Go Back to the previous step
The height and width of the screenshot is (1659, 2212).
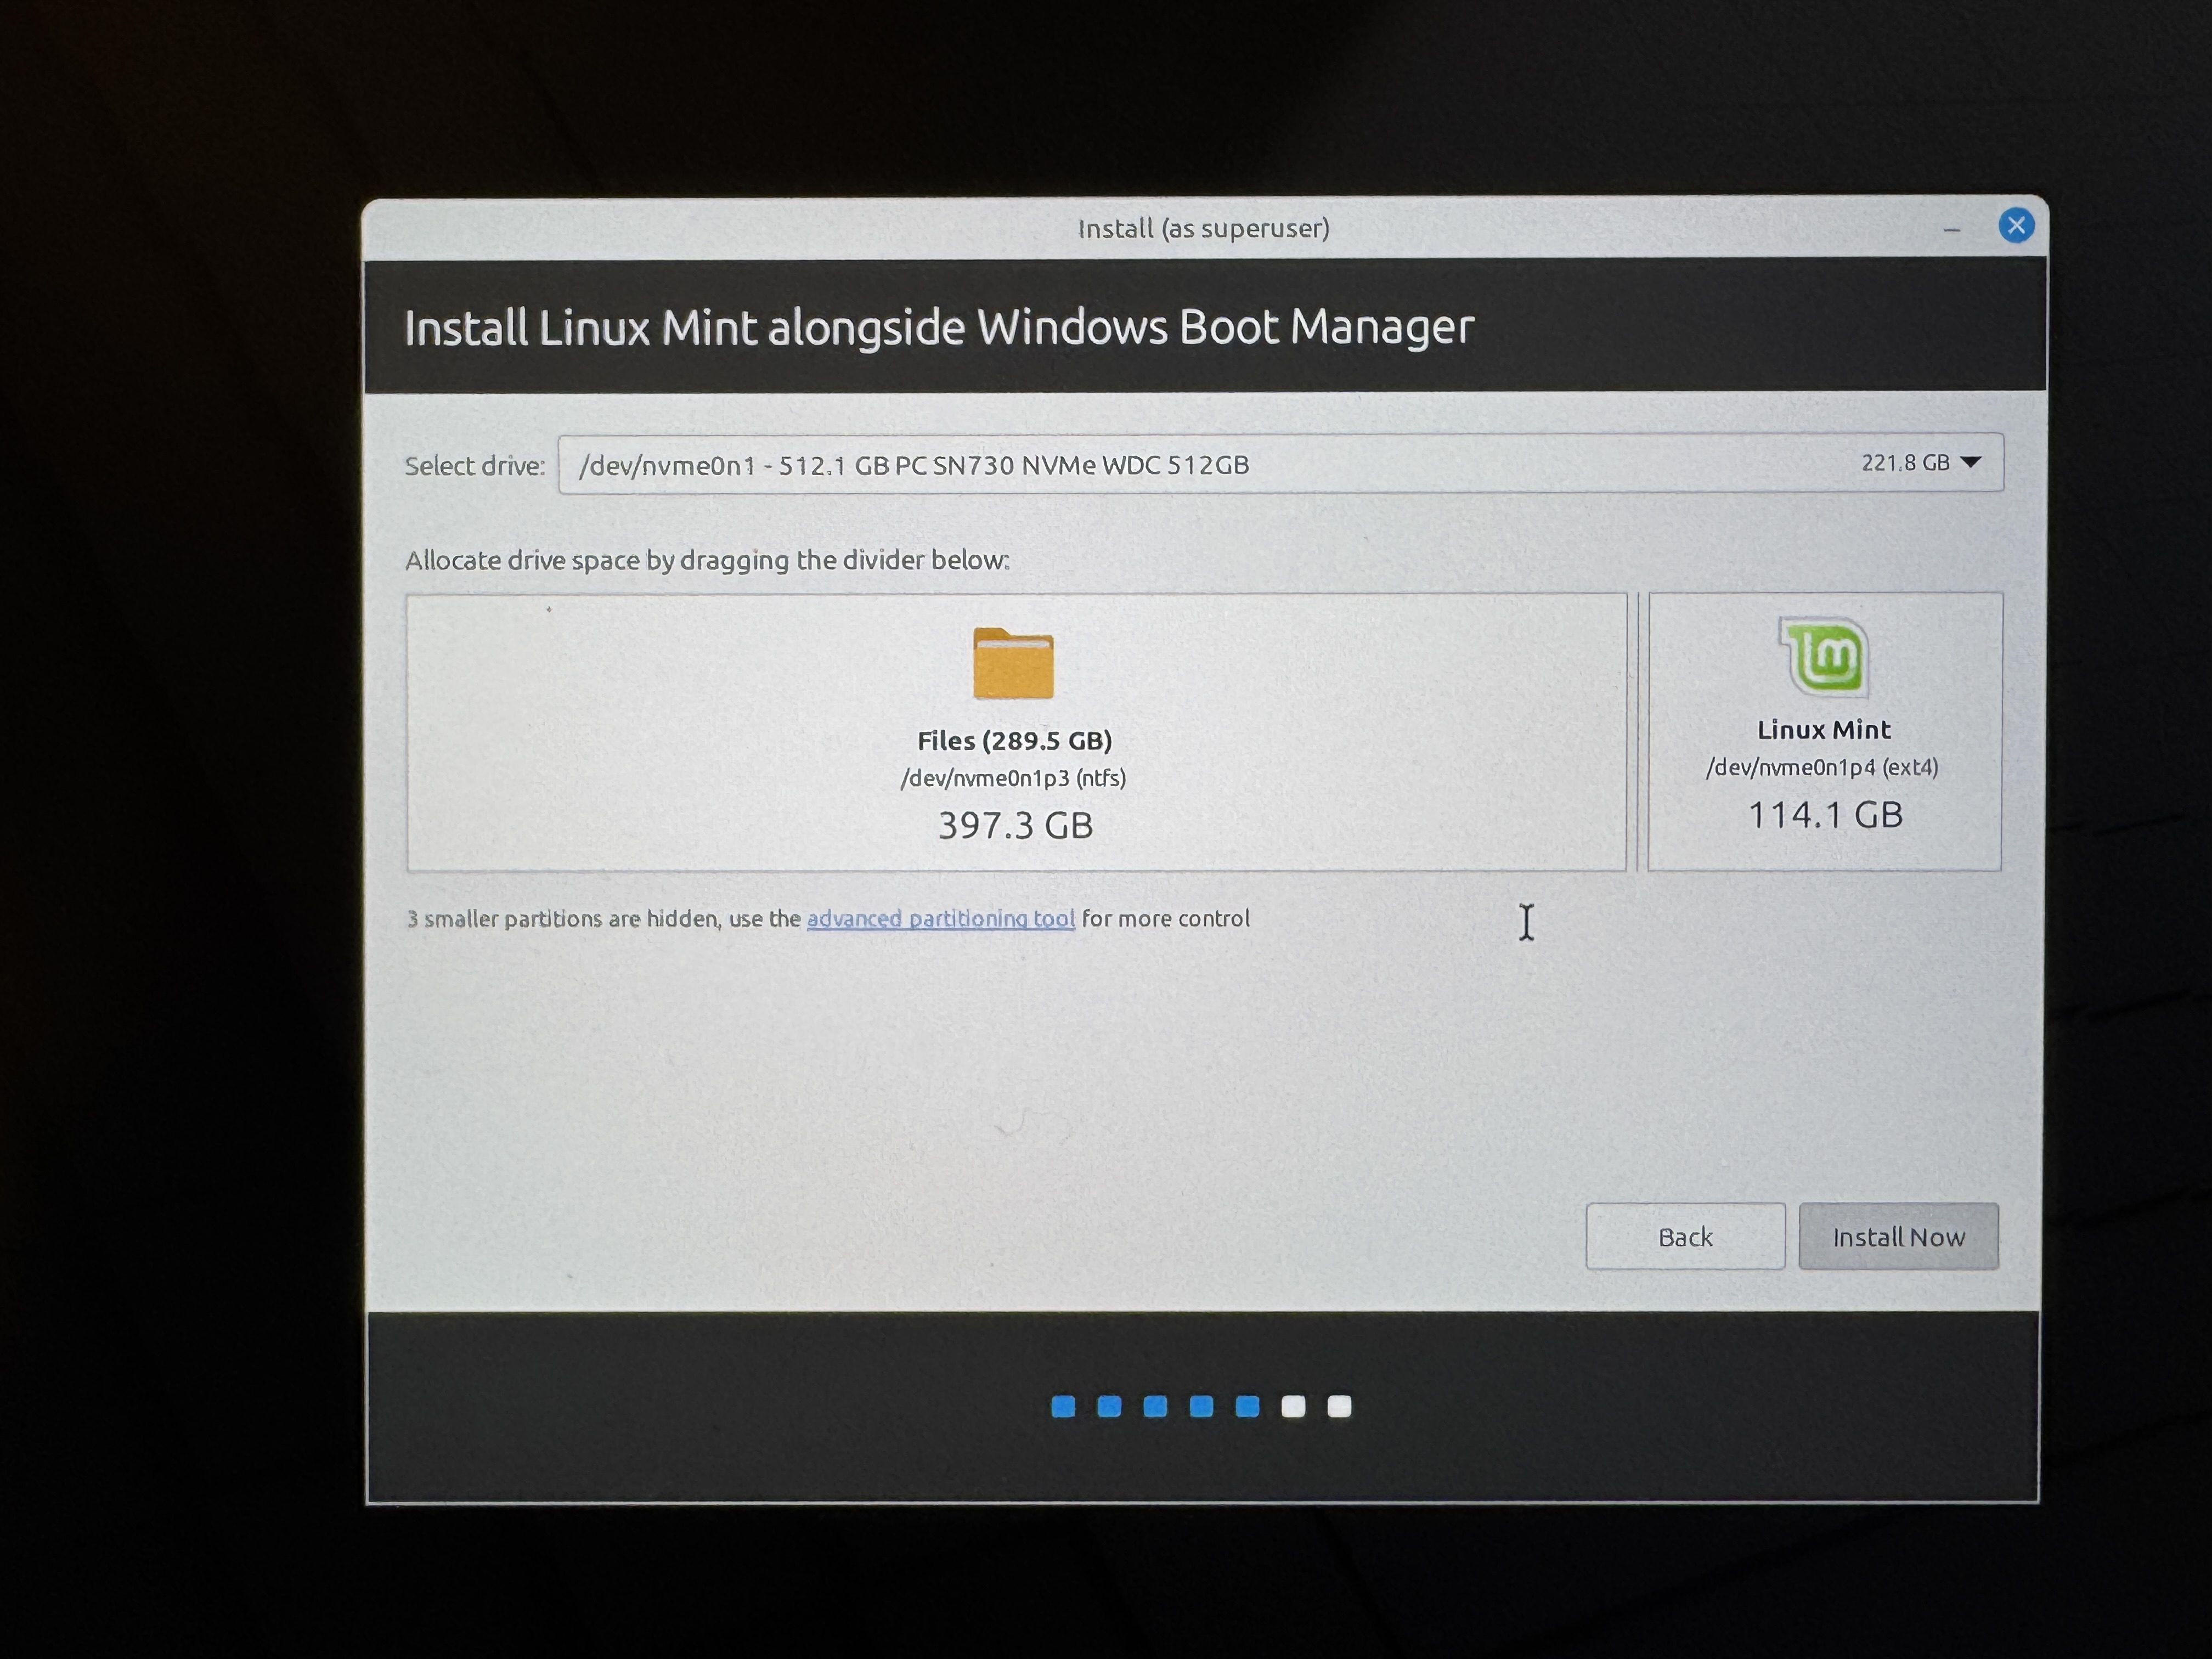coord(1685,1237)
